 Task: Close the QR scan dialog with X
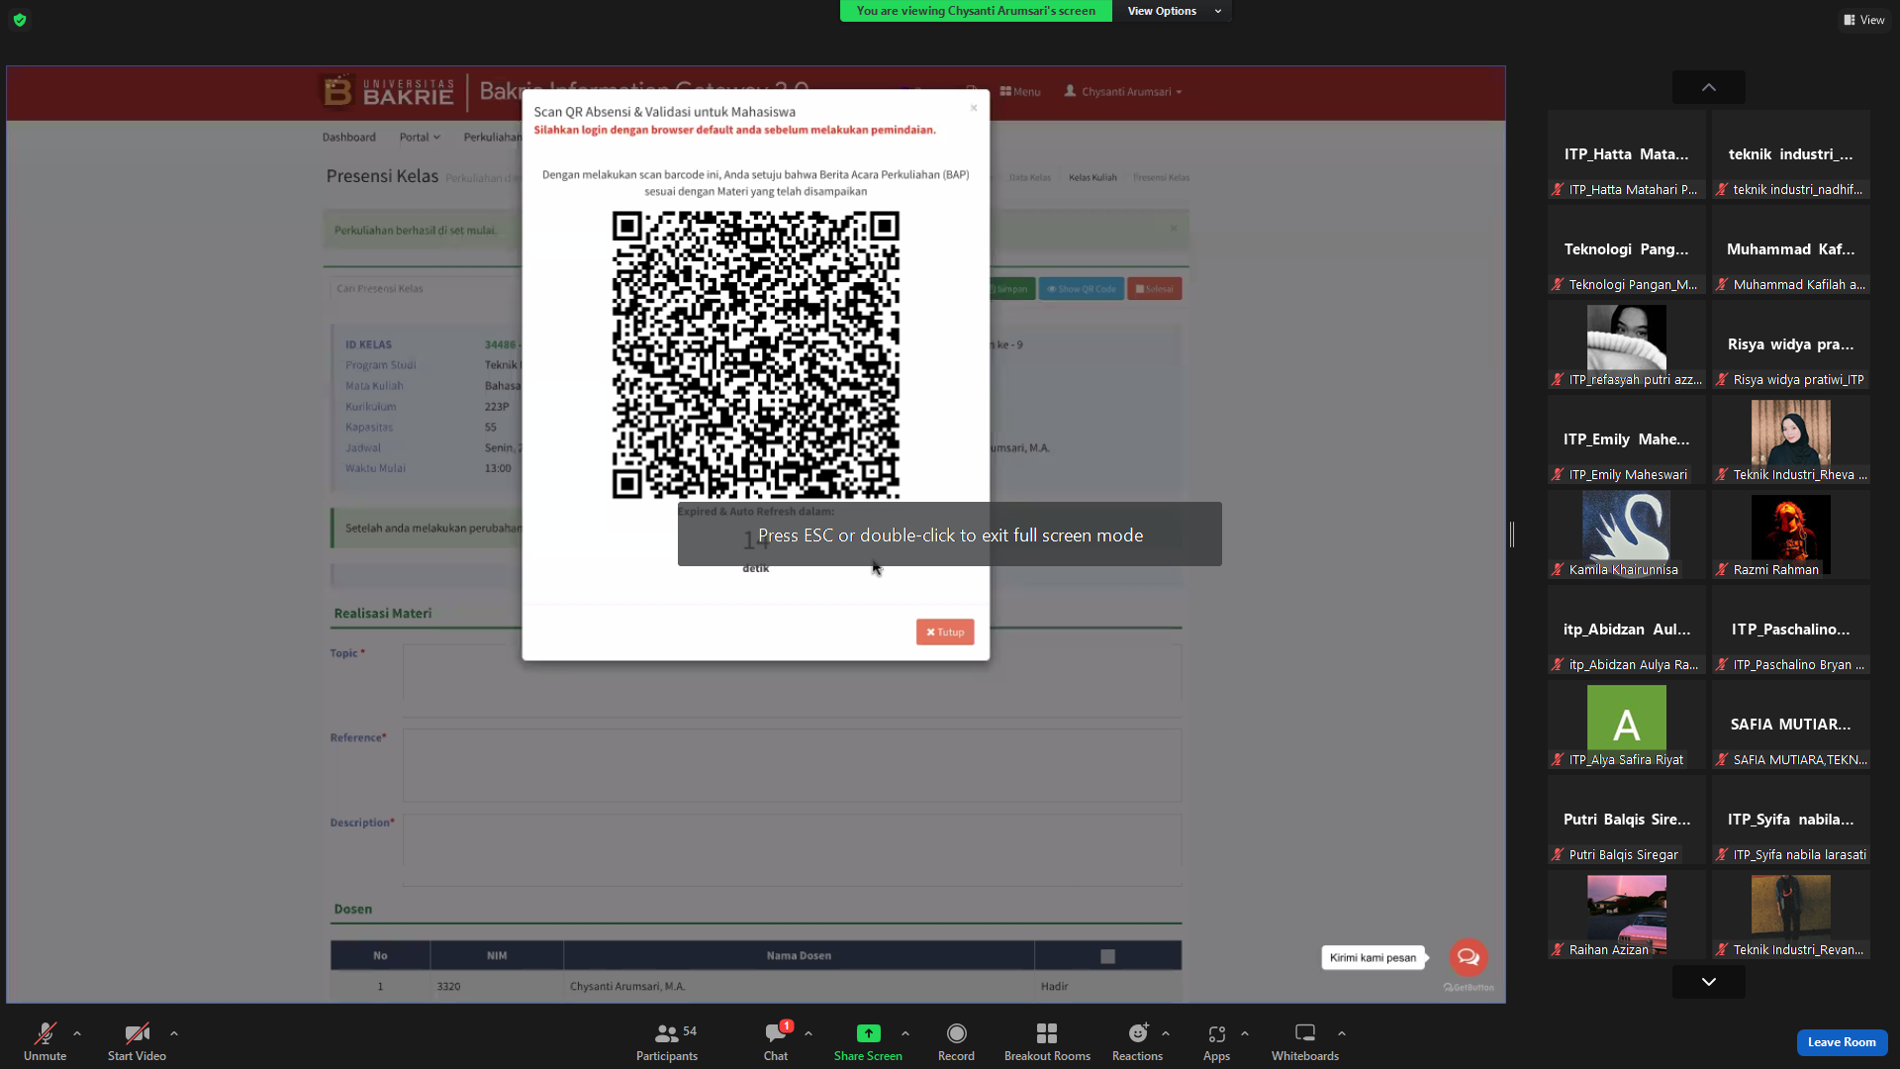[974, 108]
